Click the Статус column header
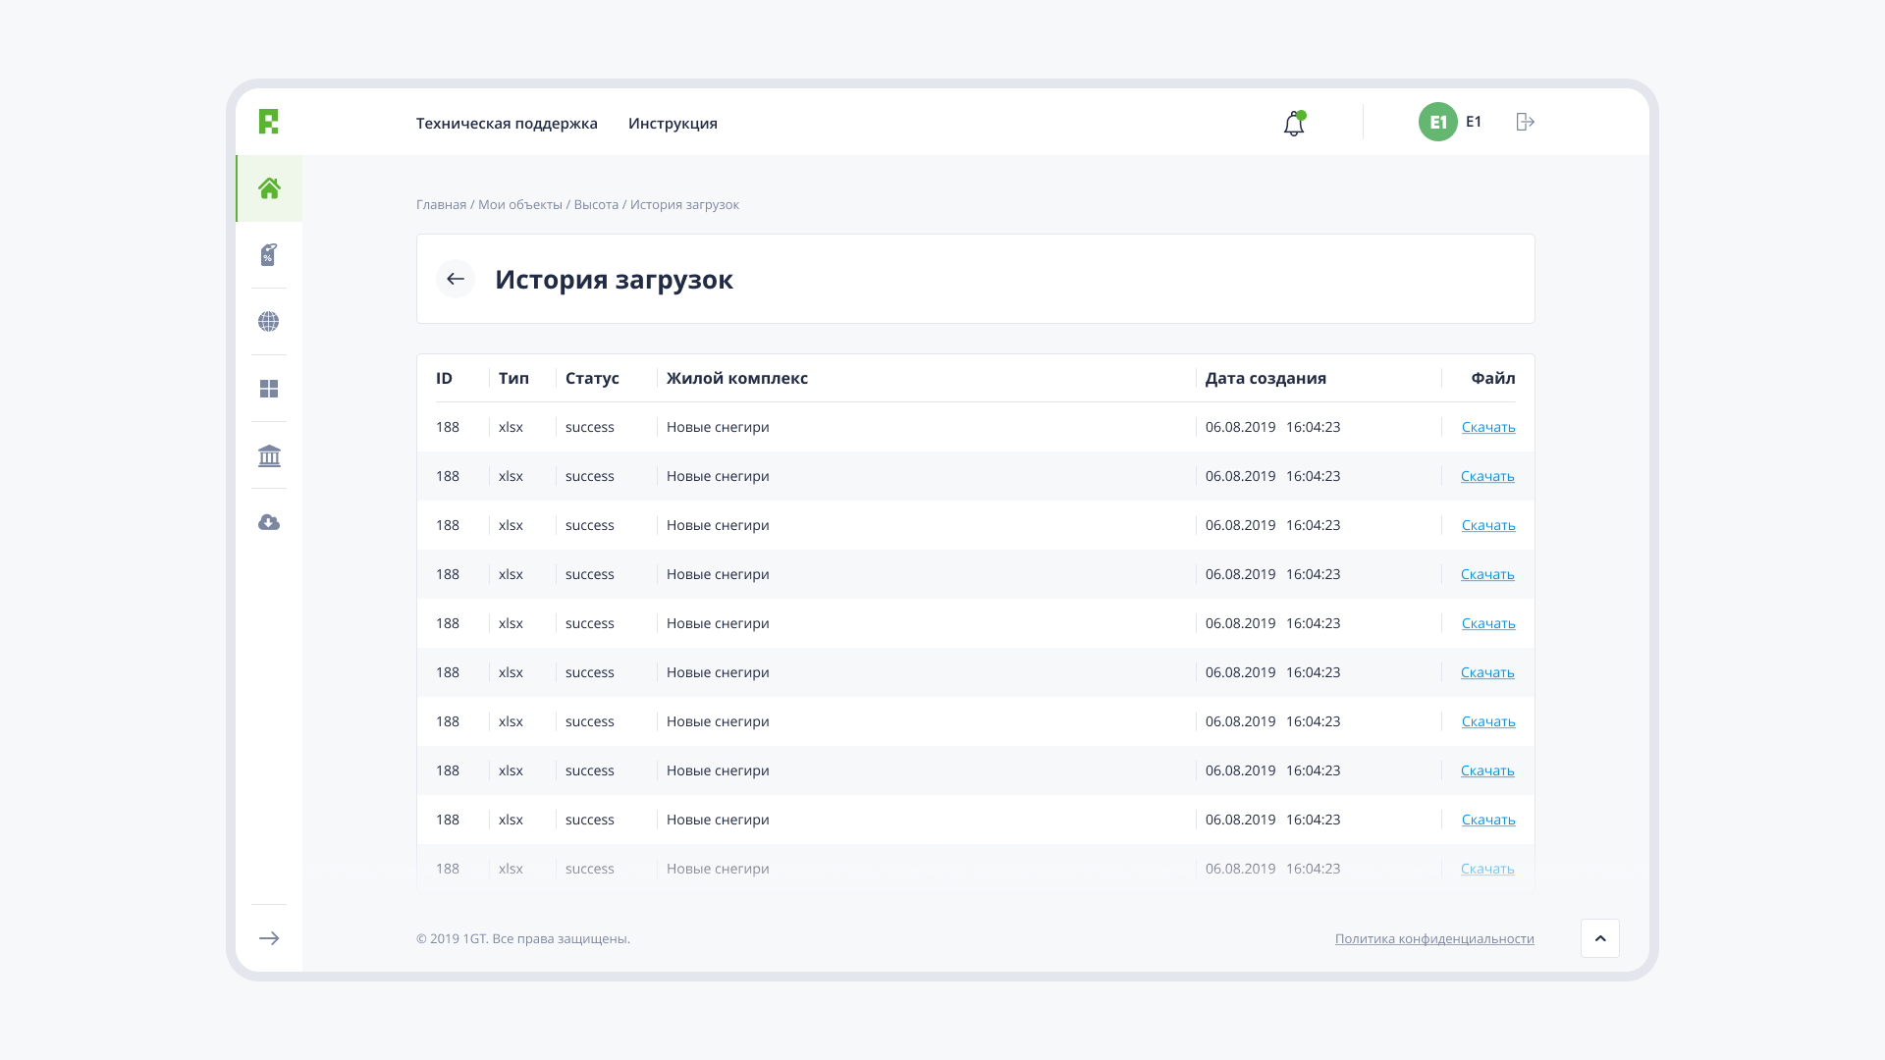 click(x=592, y=378)
